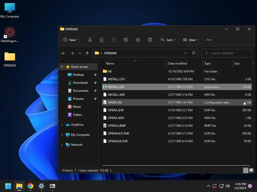Click the Share icon in toolbar

(138, 40)
